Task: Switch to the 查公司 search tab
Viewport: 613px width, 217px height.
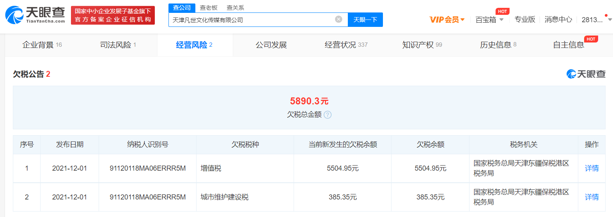Action: pos(182,8)
